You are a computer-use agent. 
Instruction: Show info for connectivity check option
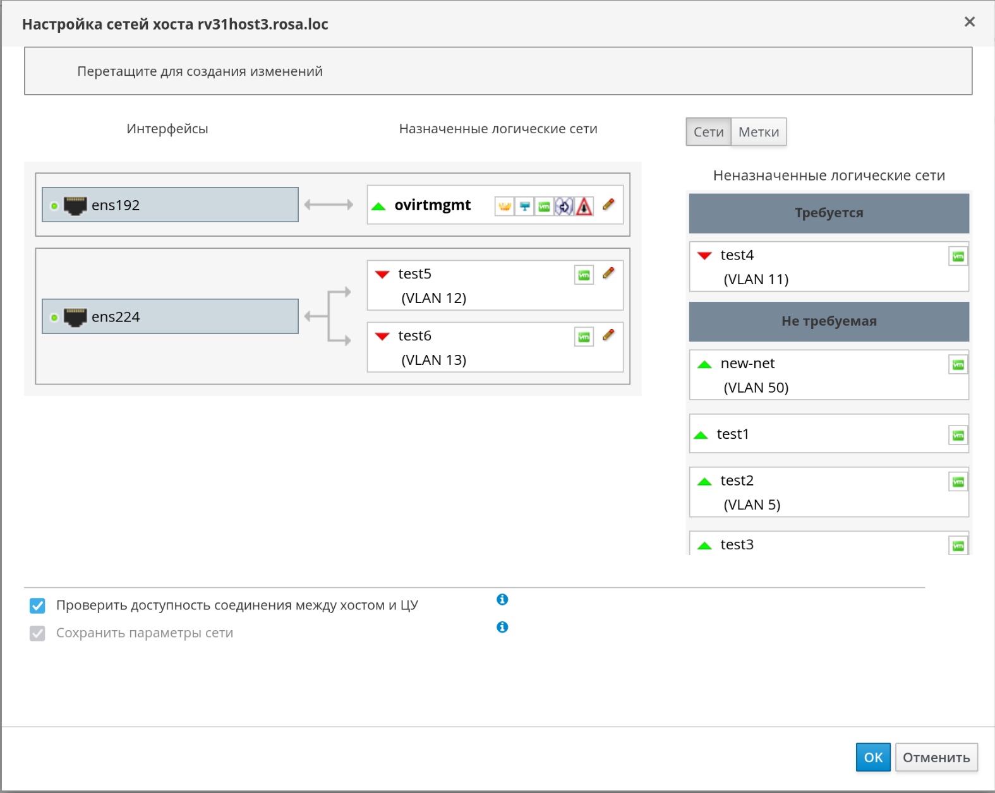[502, 599]
